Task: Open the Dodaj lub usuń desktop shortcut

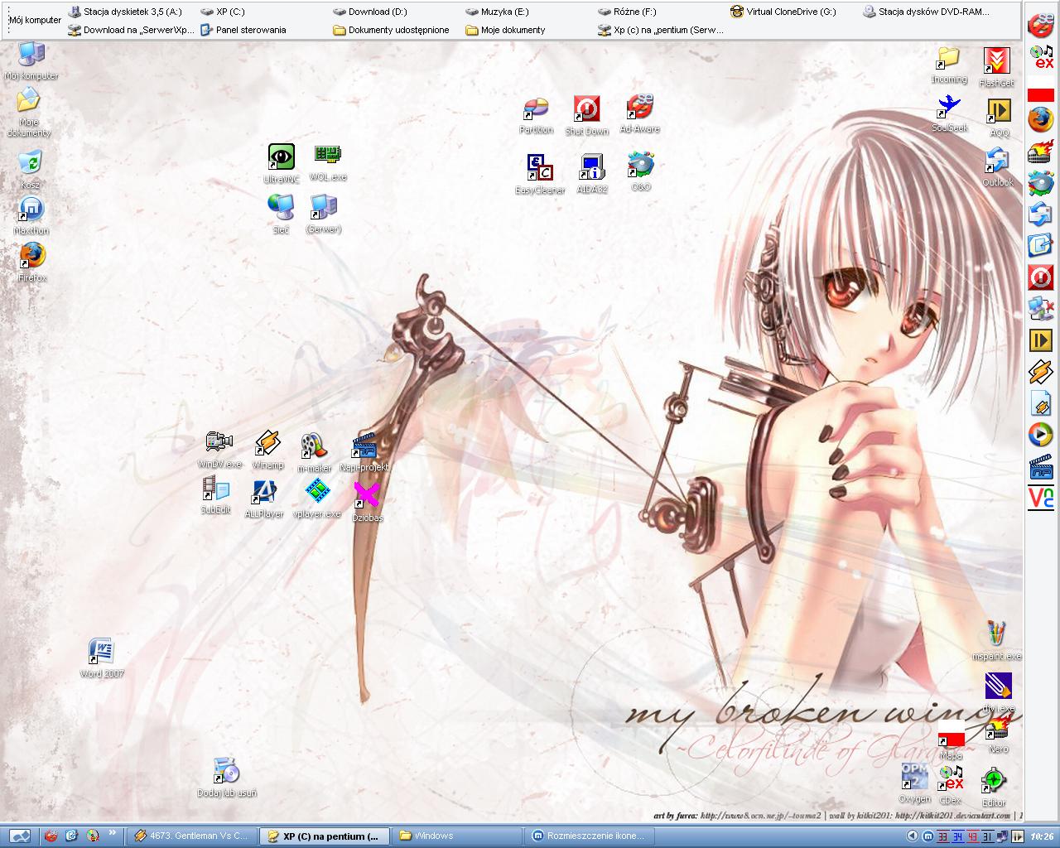Action: pyautogui.click(x=227, y=778)
